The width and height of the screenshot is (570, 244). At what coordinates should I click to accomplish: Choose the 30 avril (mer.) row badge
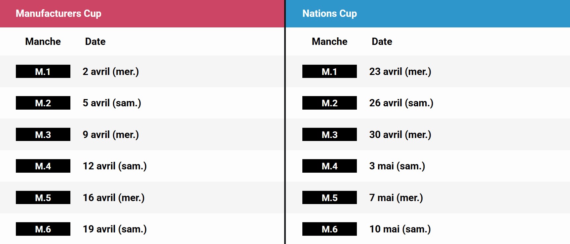(329, 134)
